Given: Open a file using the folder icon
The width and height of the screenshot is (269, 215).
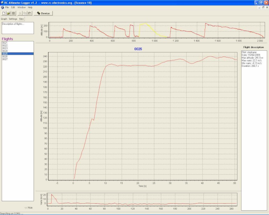Looking at the screenshot, I should [9, 13].
